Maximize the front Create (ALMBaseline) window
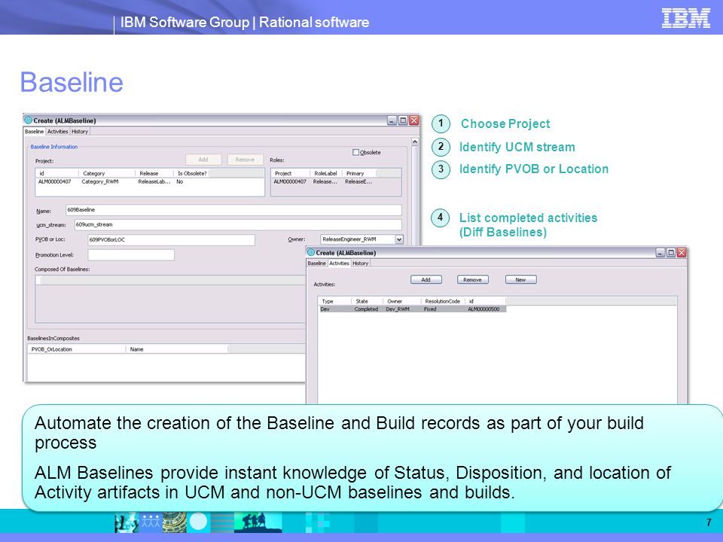 (671, 253)
